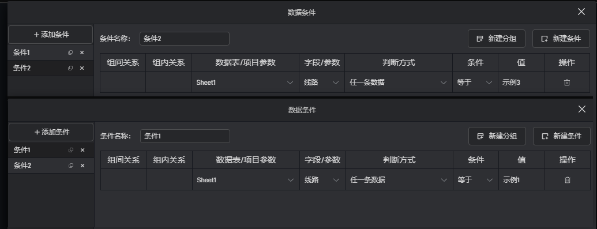Click 新建分组 in the 条件2 editor
Screen dimensions: 597x229
coord(497,39)
